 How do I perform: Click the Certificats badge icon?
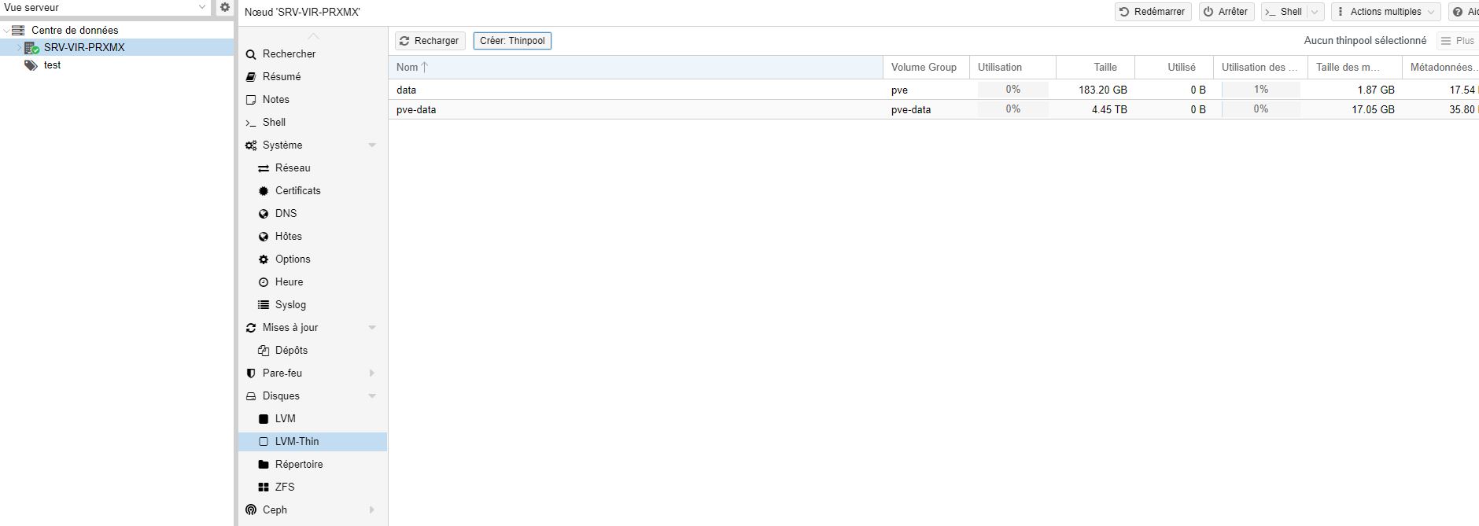[x=264, y=190]
